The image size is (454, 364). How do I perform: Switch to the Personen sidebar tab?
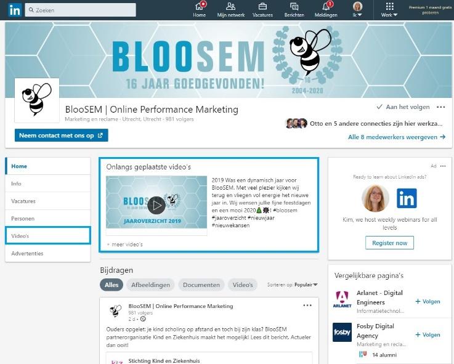48,219
